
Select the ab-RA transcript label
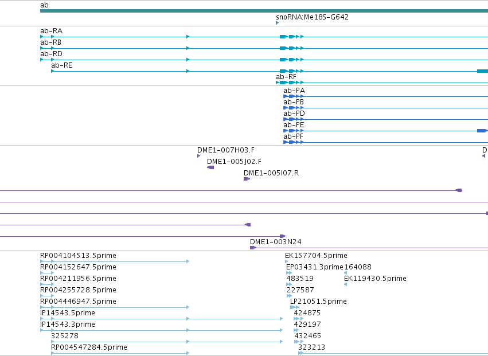point(52,31)
